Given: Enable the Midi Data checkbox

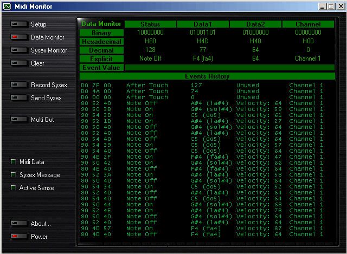Looking at the screenshot, I should point(13,162).
